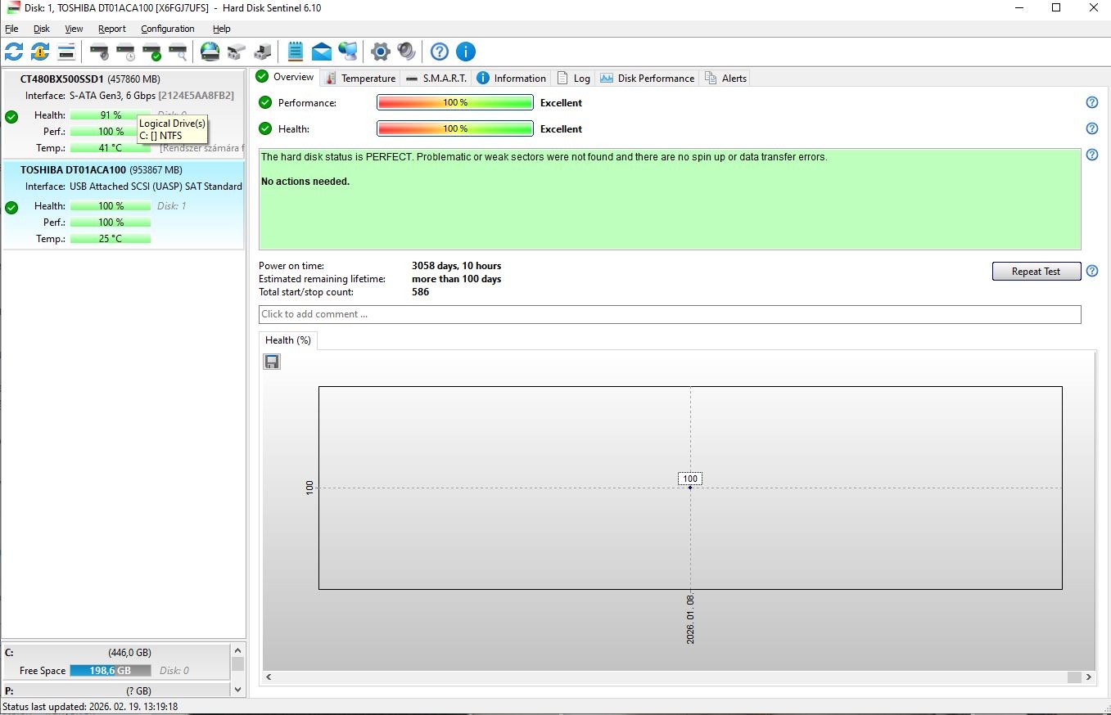Click the blue info about icon
The height and width of the screenshot is (715, 1111).
[x=465, y=52]
